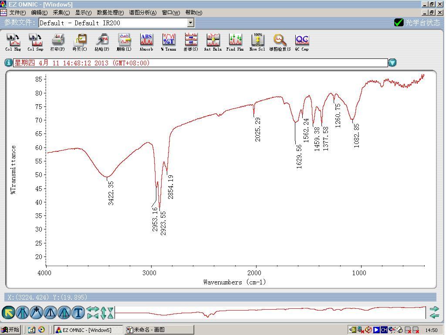Image resolution: width=446 pixels, height=335 pixels.
Task: Open the 采集(C) menu
Action: point(61,13)
